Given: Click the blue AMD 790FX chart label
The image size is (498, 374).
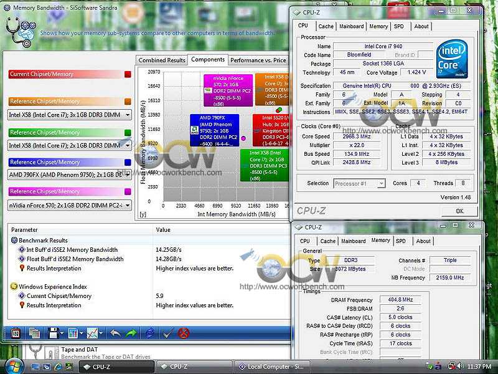Looking at the screenshot, I should click(x=214, y=130).
